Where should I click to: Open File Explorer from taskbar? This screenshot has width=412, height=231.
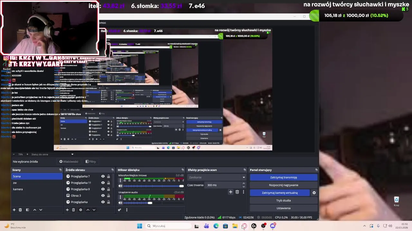pyautogui.click(x=235, y=226)
